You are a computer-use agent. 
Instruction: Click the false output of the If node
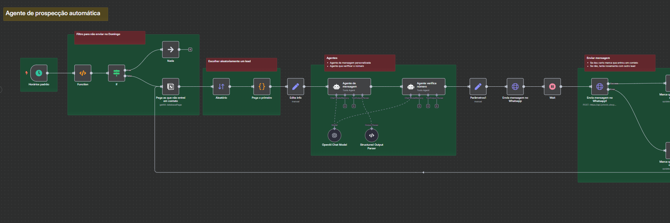pos(126,76)
